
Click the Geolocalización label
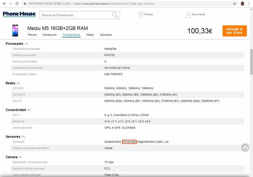point(22,128)
